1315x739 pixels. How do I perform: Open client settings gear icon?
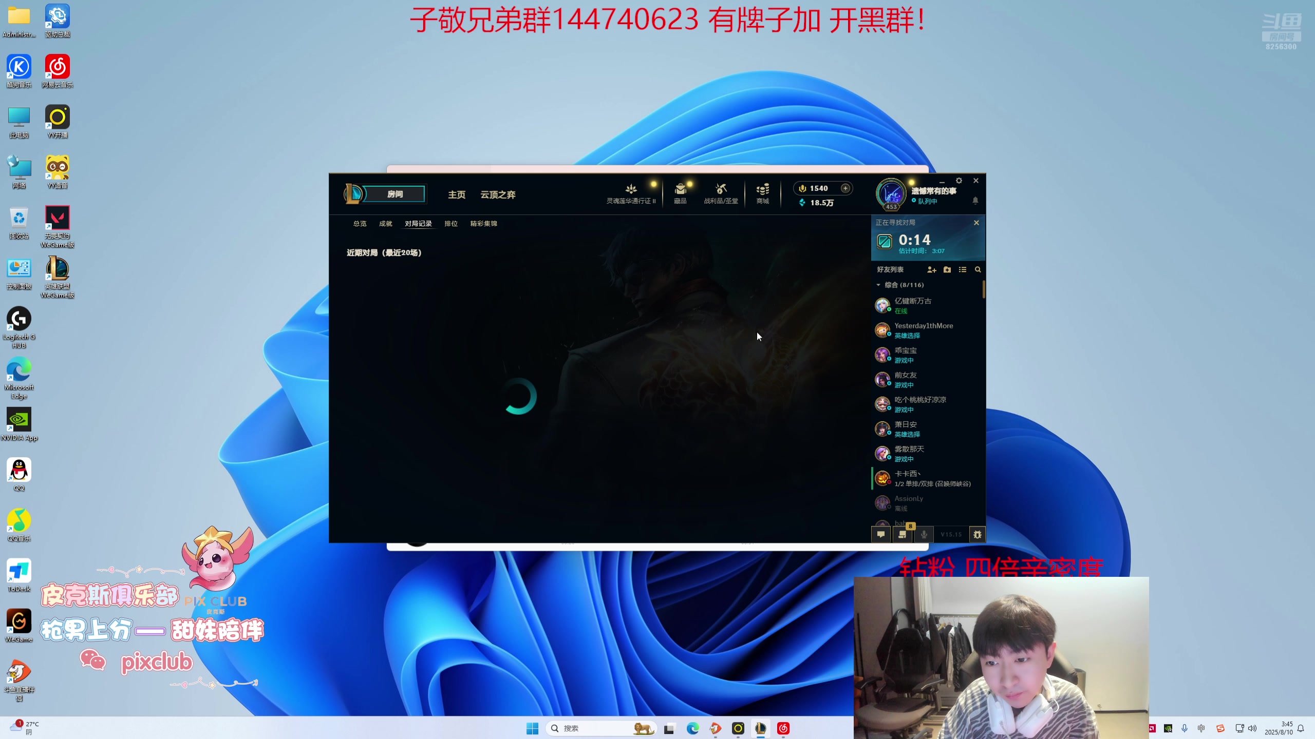[959, 181]
